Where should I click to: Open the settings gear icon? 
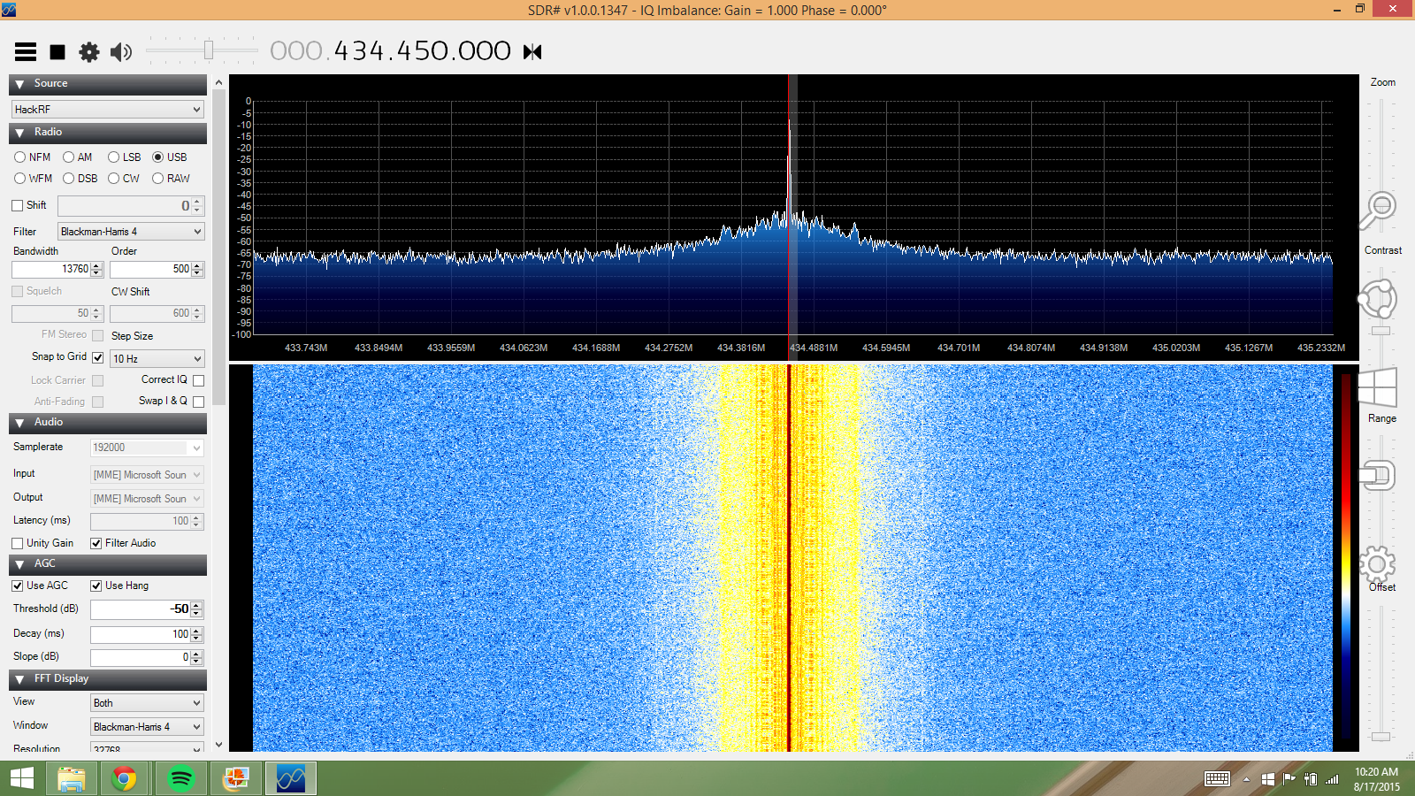tap(89, 52)
